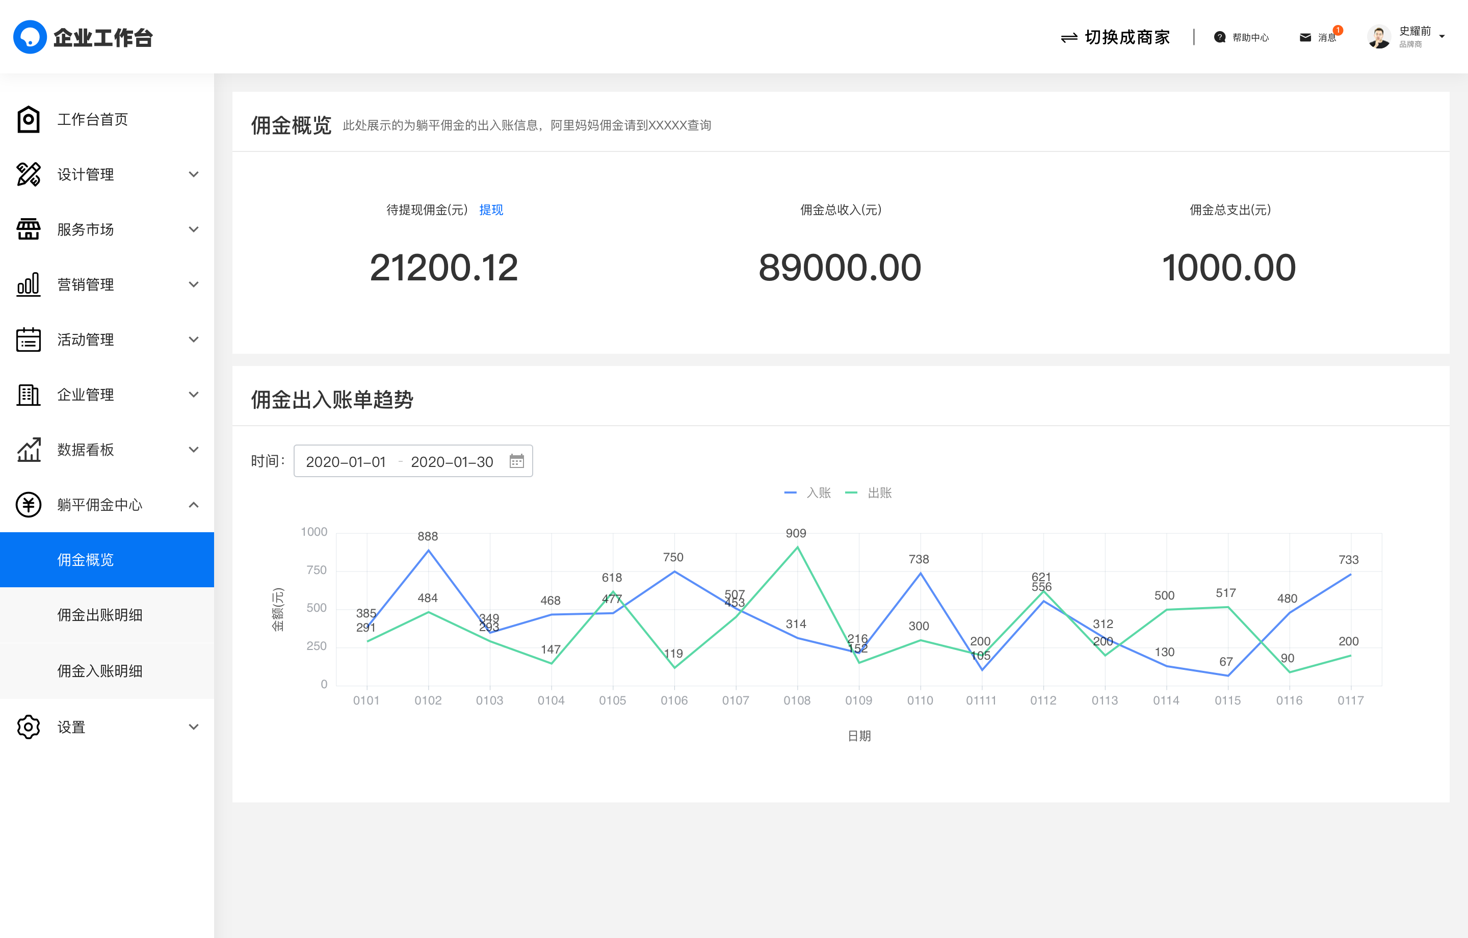This screenshot has width=1468, height=938.
Task: Open the 佣金入账明细 menu item
Action: [x=107, y=671]
